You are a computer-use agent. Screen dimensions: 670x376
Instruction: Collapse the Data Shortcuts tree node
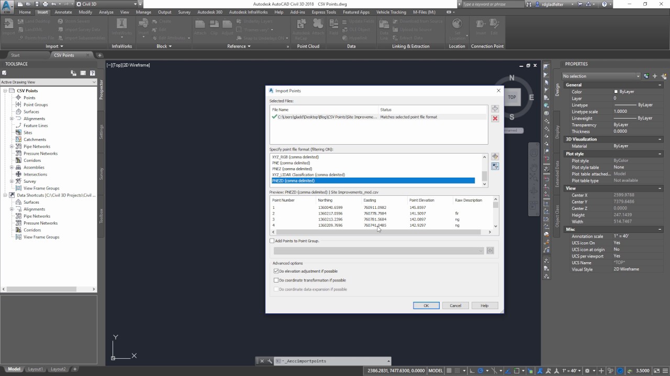pyautogui.click(x=5, y=195)
